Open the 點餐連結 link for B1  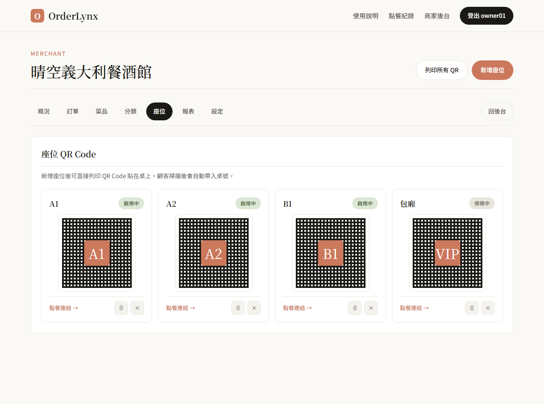(297, 308)
